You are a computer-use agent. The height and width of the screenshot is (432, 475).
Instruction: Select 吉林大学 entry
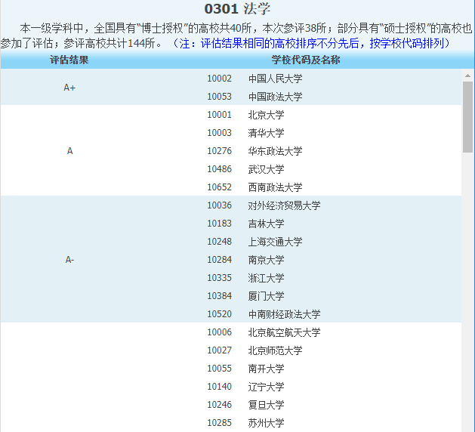pos(267,224)
